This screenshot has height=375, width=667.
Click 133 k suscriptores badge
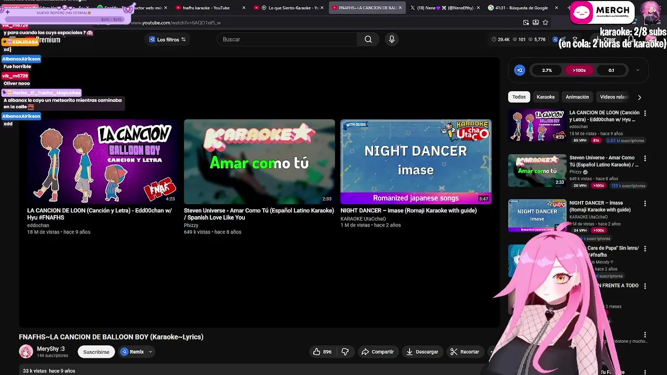pyautogui.click(x=627, y=186)
